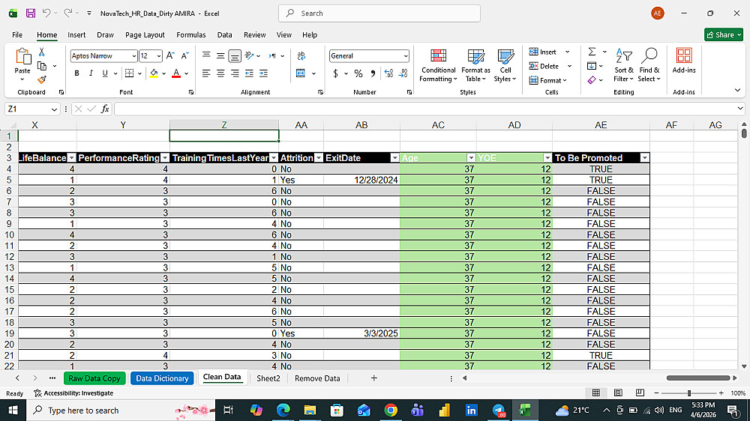Toggle middle align for cells
Image resolution: width=750 pixels, height=421 pixels.
[x=220, y=56]
